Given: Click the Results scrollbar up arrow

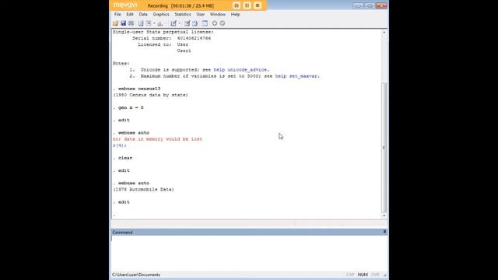Looking at the screenshot, I should point(384,33).
